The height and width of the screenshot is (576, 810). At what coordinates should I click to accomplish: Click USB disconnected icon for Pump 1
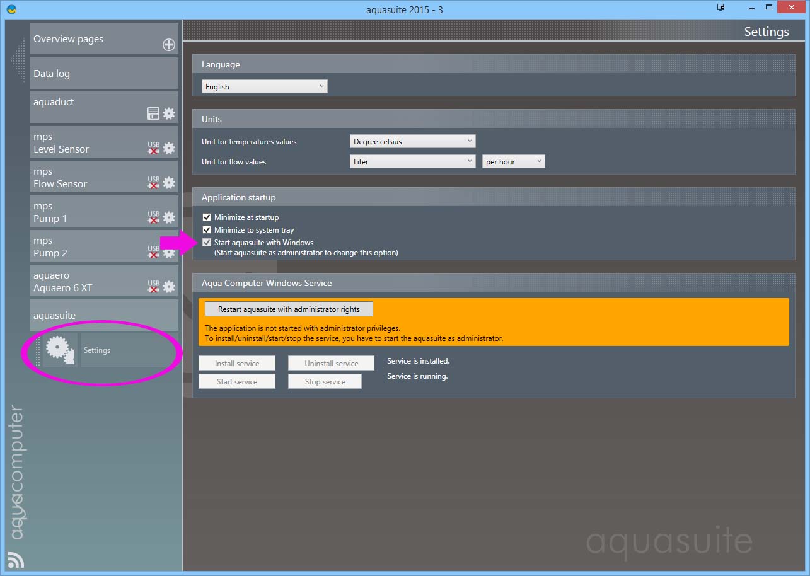pos(153,217)
